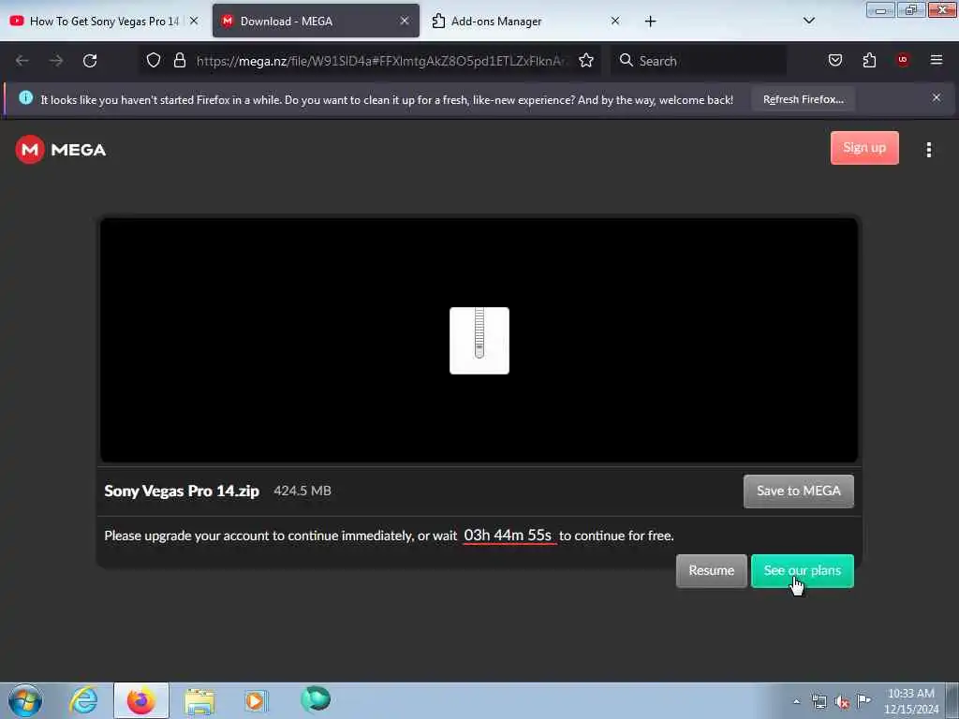Dismiss the Refresh Firefox notification bar
The height and width of the screenshot is (719, 959).
coord(937,97)
